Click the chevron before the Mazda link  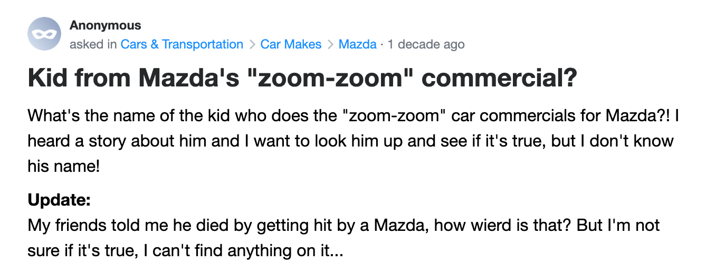click(330, 44)
